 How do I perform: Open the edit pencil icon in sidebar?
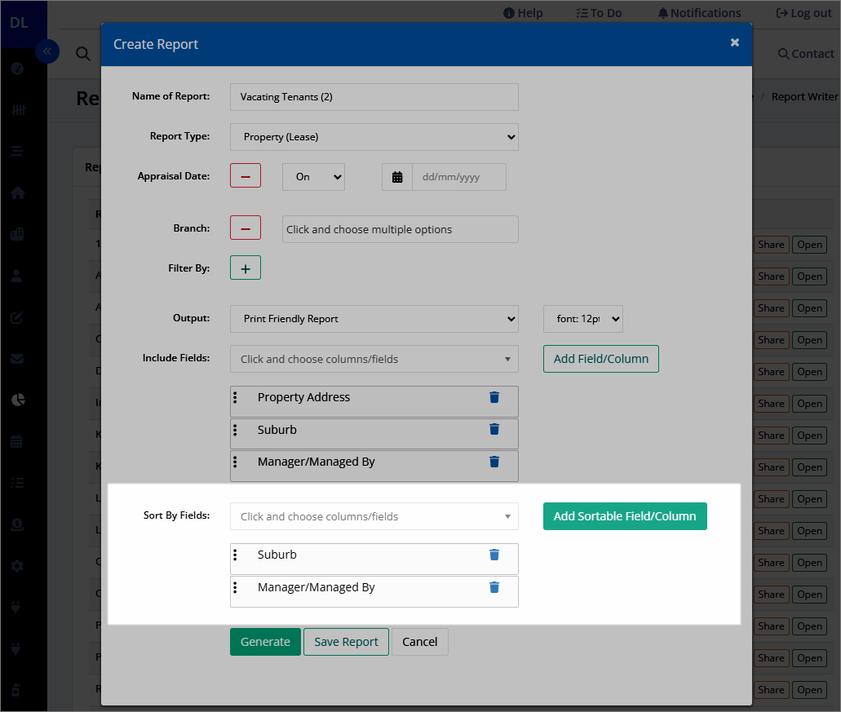point(17,317)
